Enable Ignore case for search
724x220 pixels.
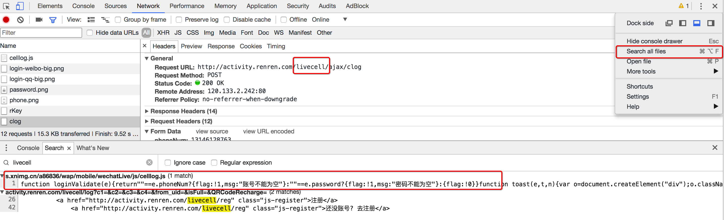(168, 163)
